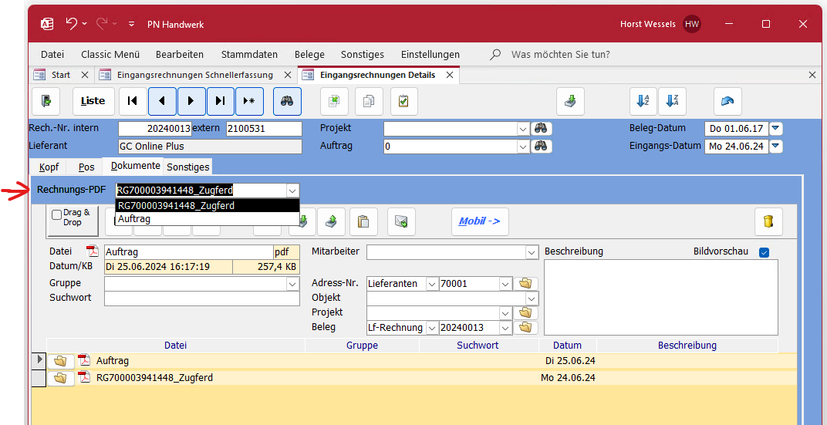
Task: Open the Horst Wessels account button
Action: (662, 24)
